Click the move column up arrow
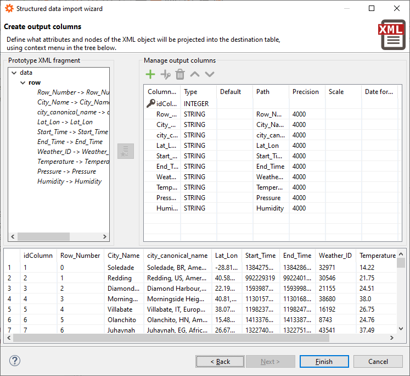 [195, 75]
